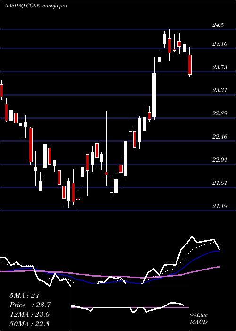Click the <<Live MACD label

pos(199,318)
